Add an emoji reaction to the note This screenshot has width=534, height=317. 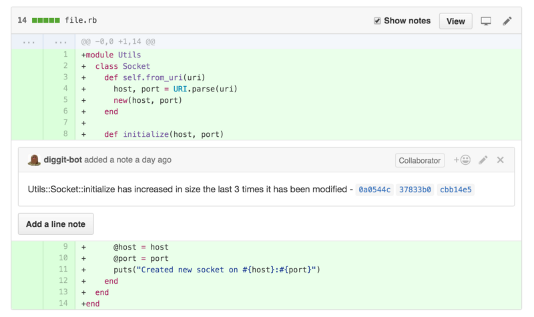pos(462,160)
